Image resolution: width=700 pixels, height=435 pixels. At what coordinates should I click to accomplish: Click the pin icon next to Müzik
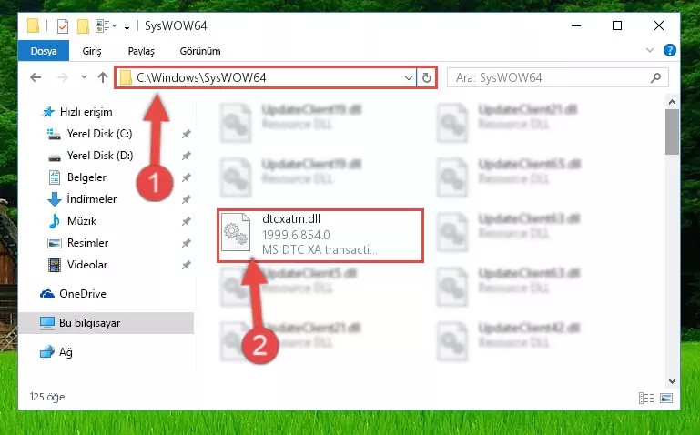187,221
